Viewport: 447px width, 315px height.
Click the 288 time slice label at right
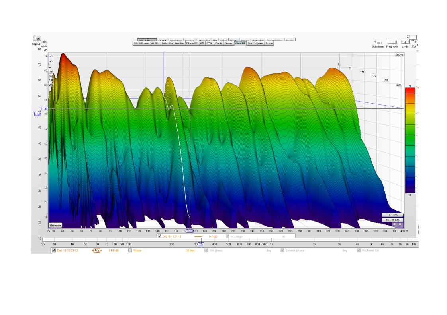[398, 85]
